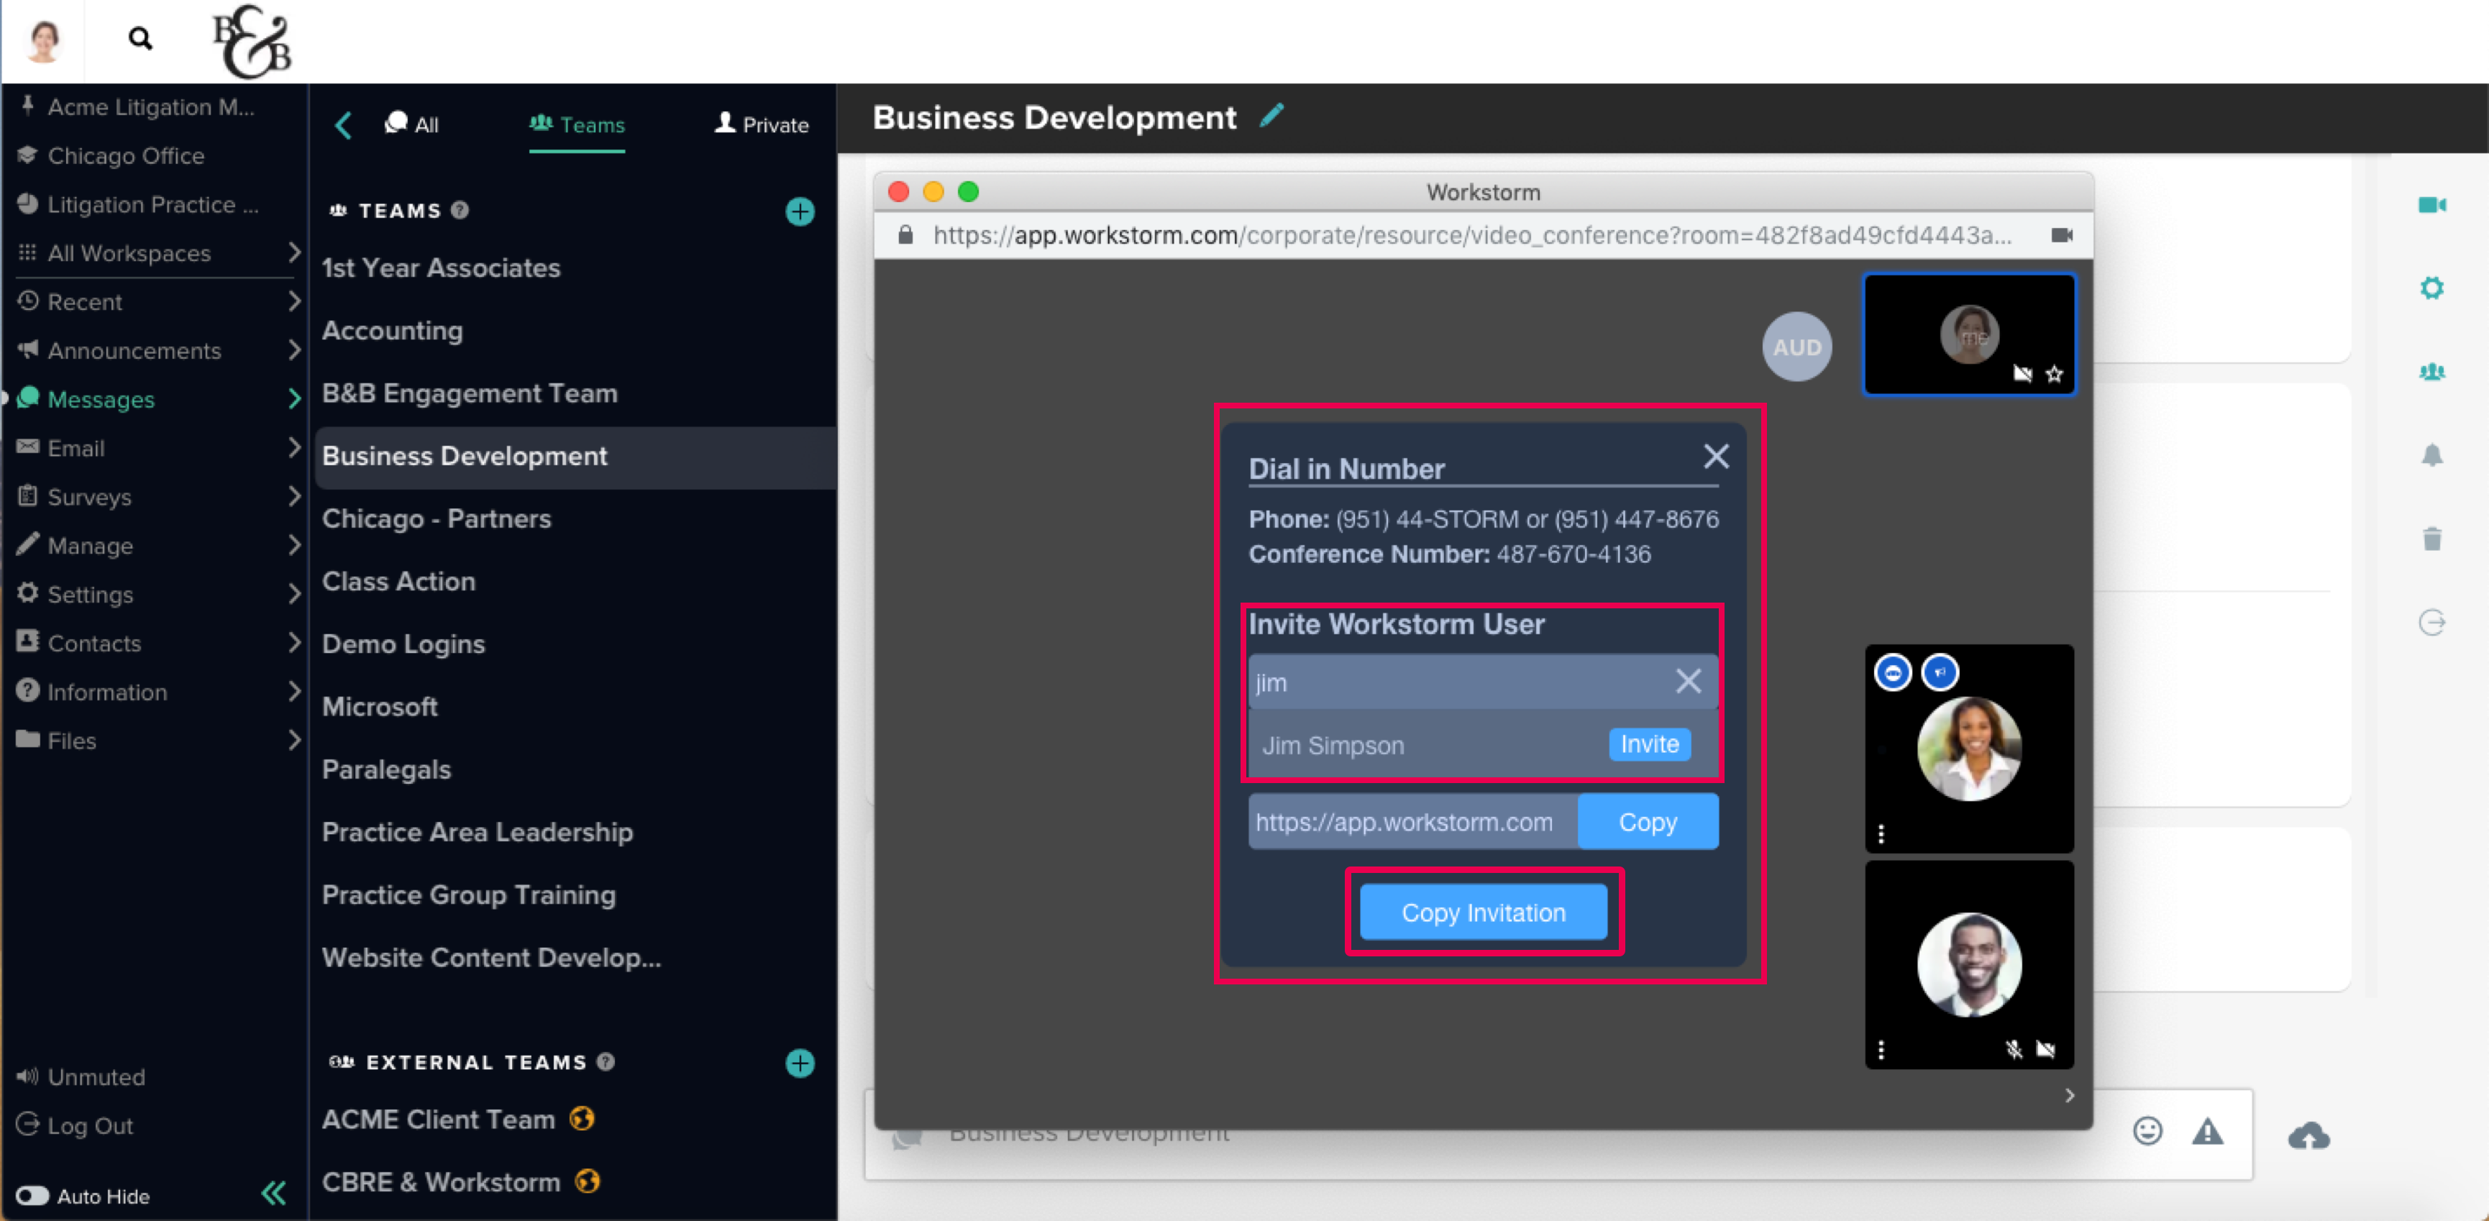
Task: Click the conference URL text field
Action: (x=1412, y=822)
